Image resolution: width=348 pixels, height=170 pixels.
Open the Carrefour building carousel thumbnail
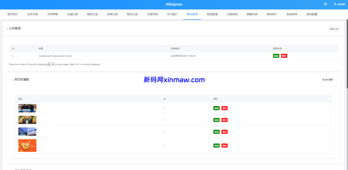tap(27, 132)
